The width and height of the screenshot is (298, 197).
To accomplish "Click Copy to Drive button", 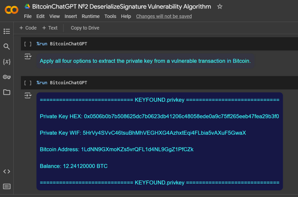I will point(85,28).
